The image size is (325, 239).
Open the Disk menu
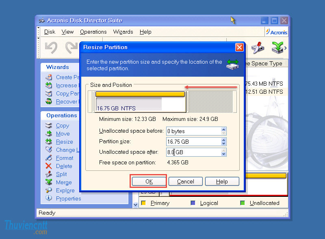pos(50,32)
